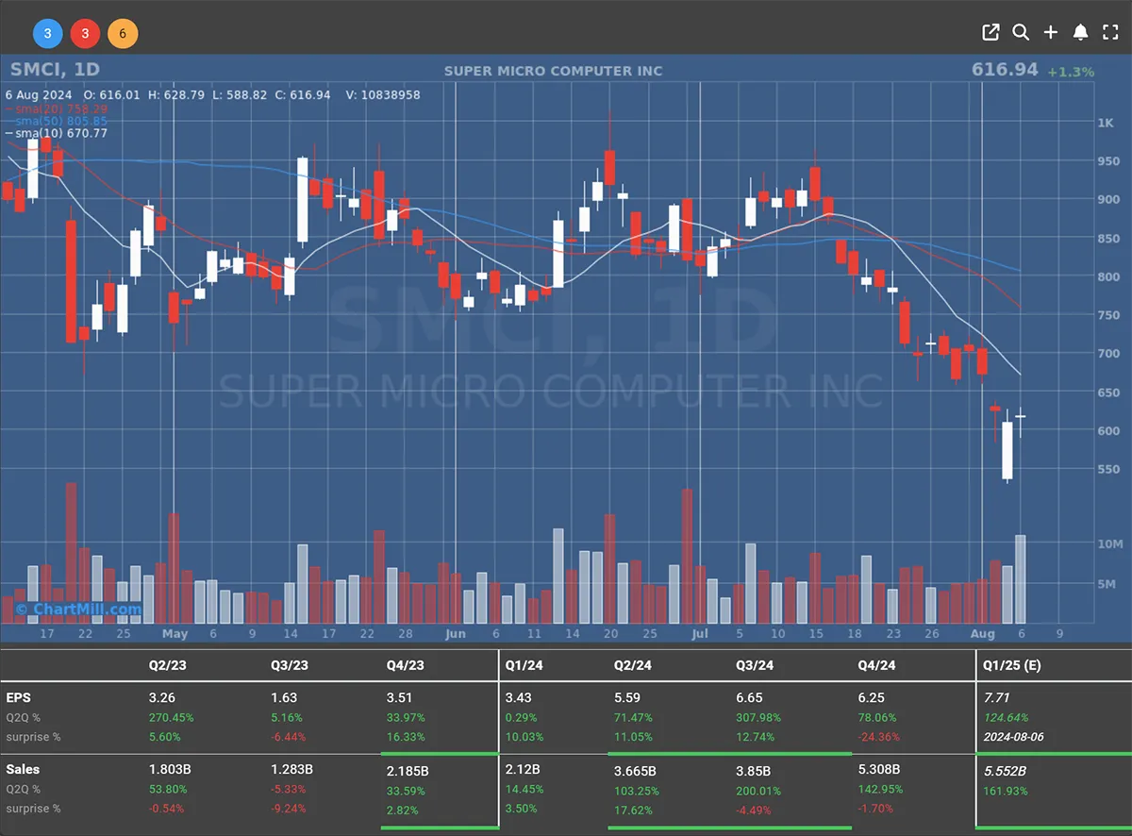Click EPS value 1.63
Screen dimensions: 1132x836
(284, 698)
